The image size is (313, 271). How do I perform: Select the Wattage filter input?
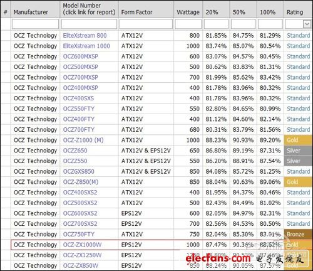pyautogui.click(x=188, y=24)
